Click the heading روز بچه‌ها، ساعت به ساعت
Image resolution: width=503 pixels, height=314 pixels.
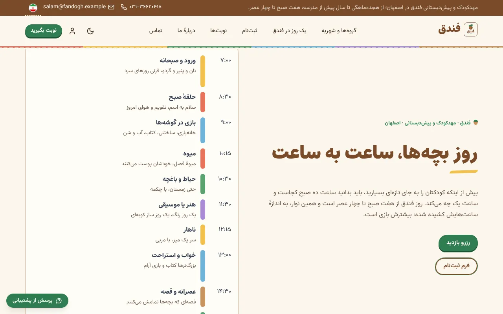(374, 152)
